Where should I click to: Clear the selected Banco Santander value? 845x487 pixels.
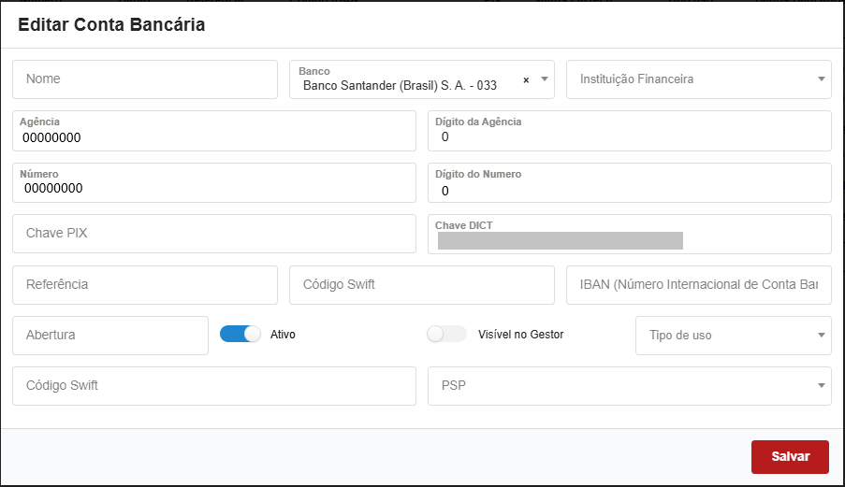[x=526, y=80]
